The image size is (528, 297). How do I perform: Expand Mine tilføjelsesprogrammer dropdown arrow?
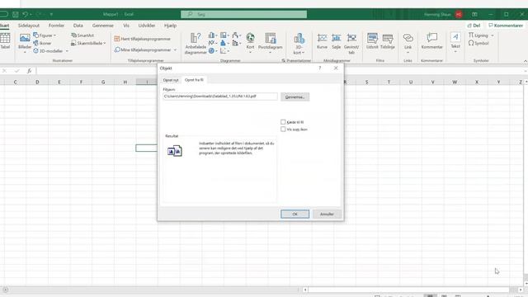[175, 49]
